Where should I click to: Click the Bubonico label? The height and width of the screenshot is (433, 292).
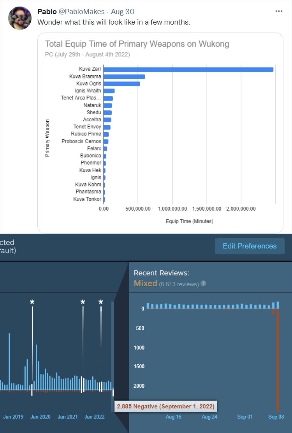(x=91, y=156)
